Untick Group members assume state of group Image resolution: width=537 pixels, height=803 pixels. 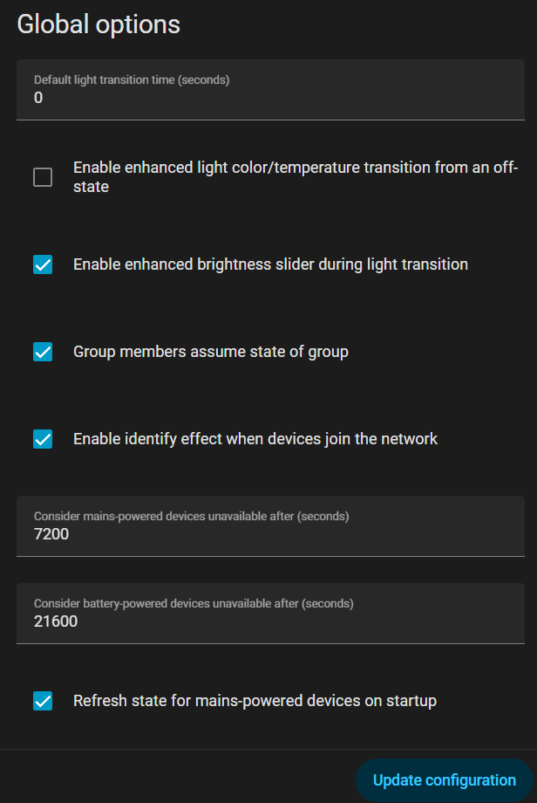[x=43, y=352]
